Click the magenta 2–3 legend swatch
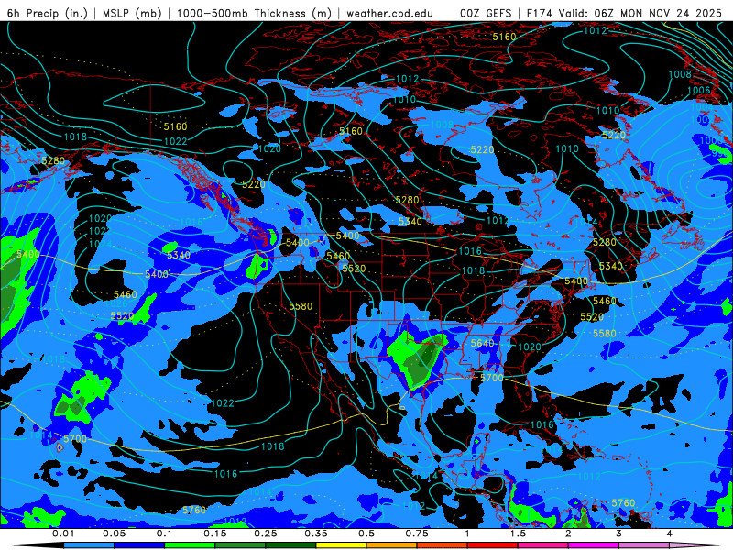 594,545
